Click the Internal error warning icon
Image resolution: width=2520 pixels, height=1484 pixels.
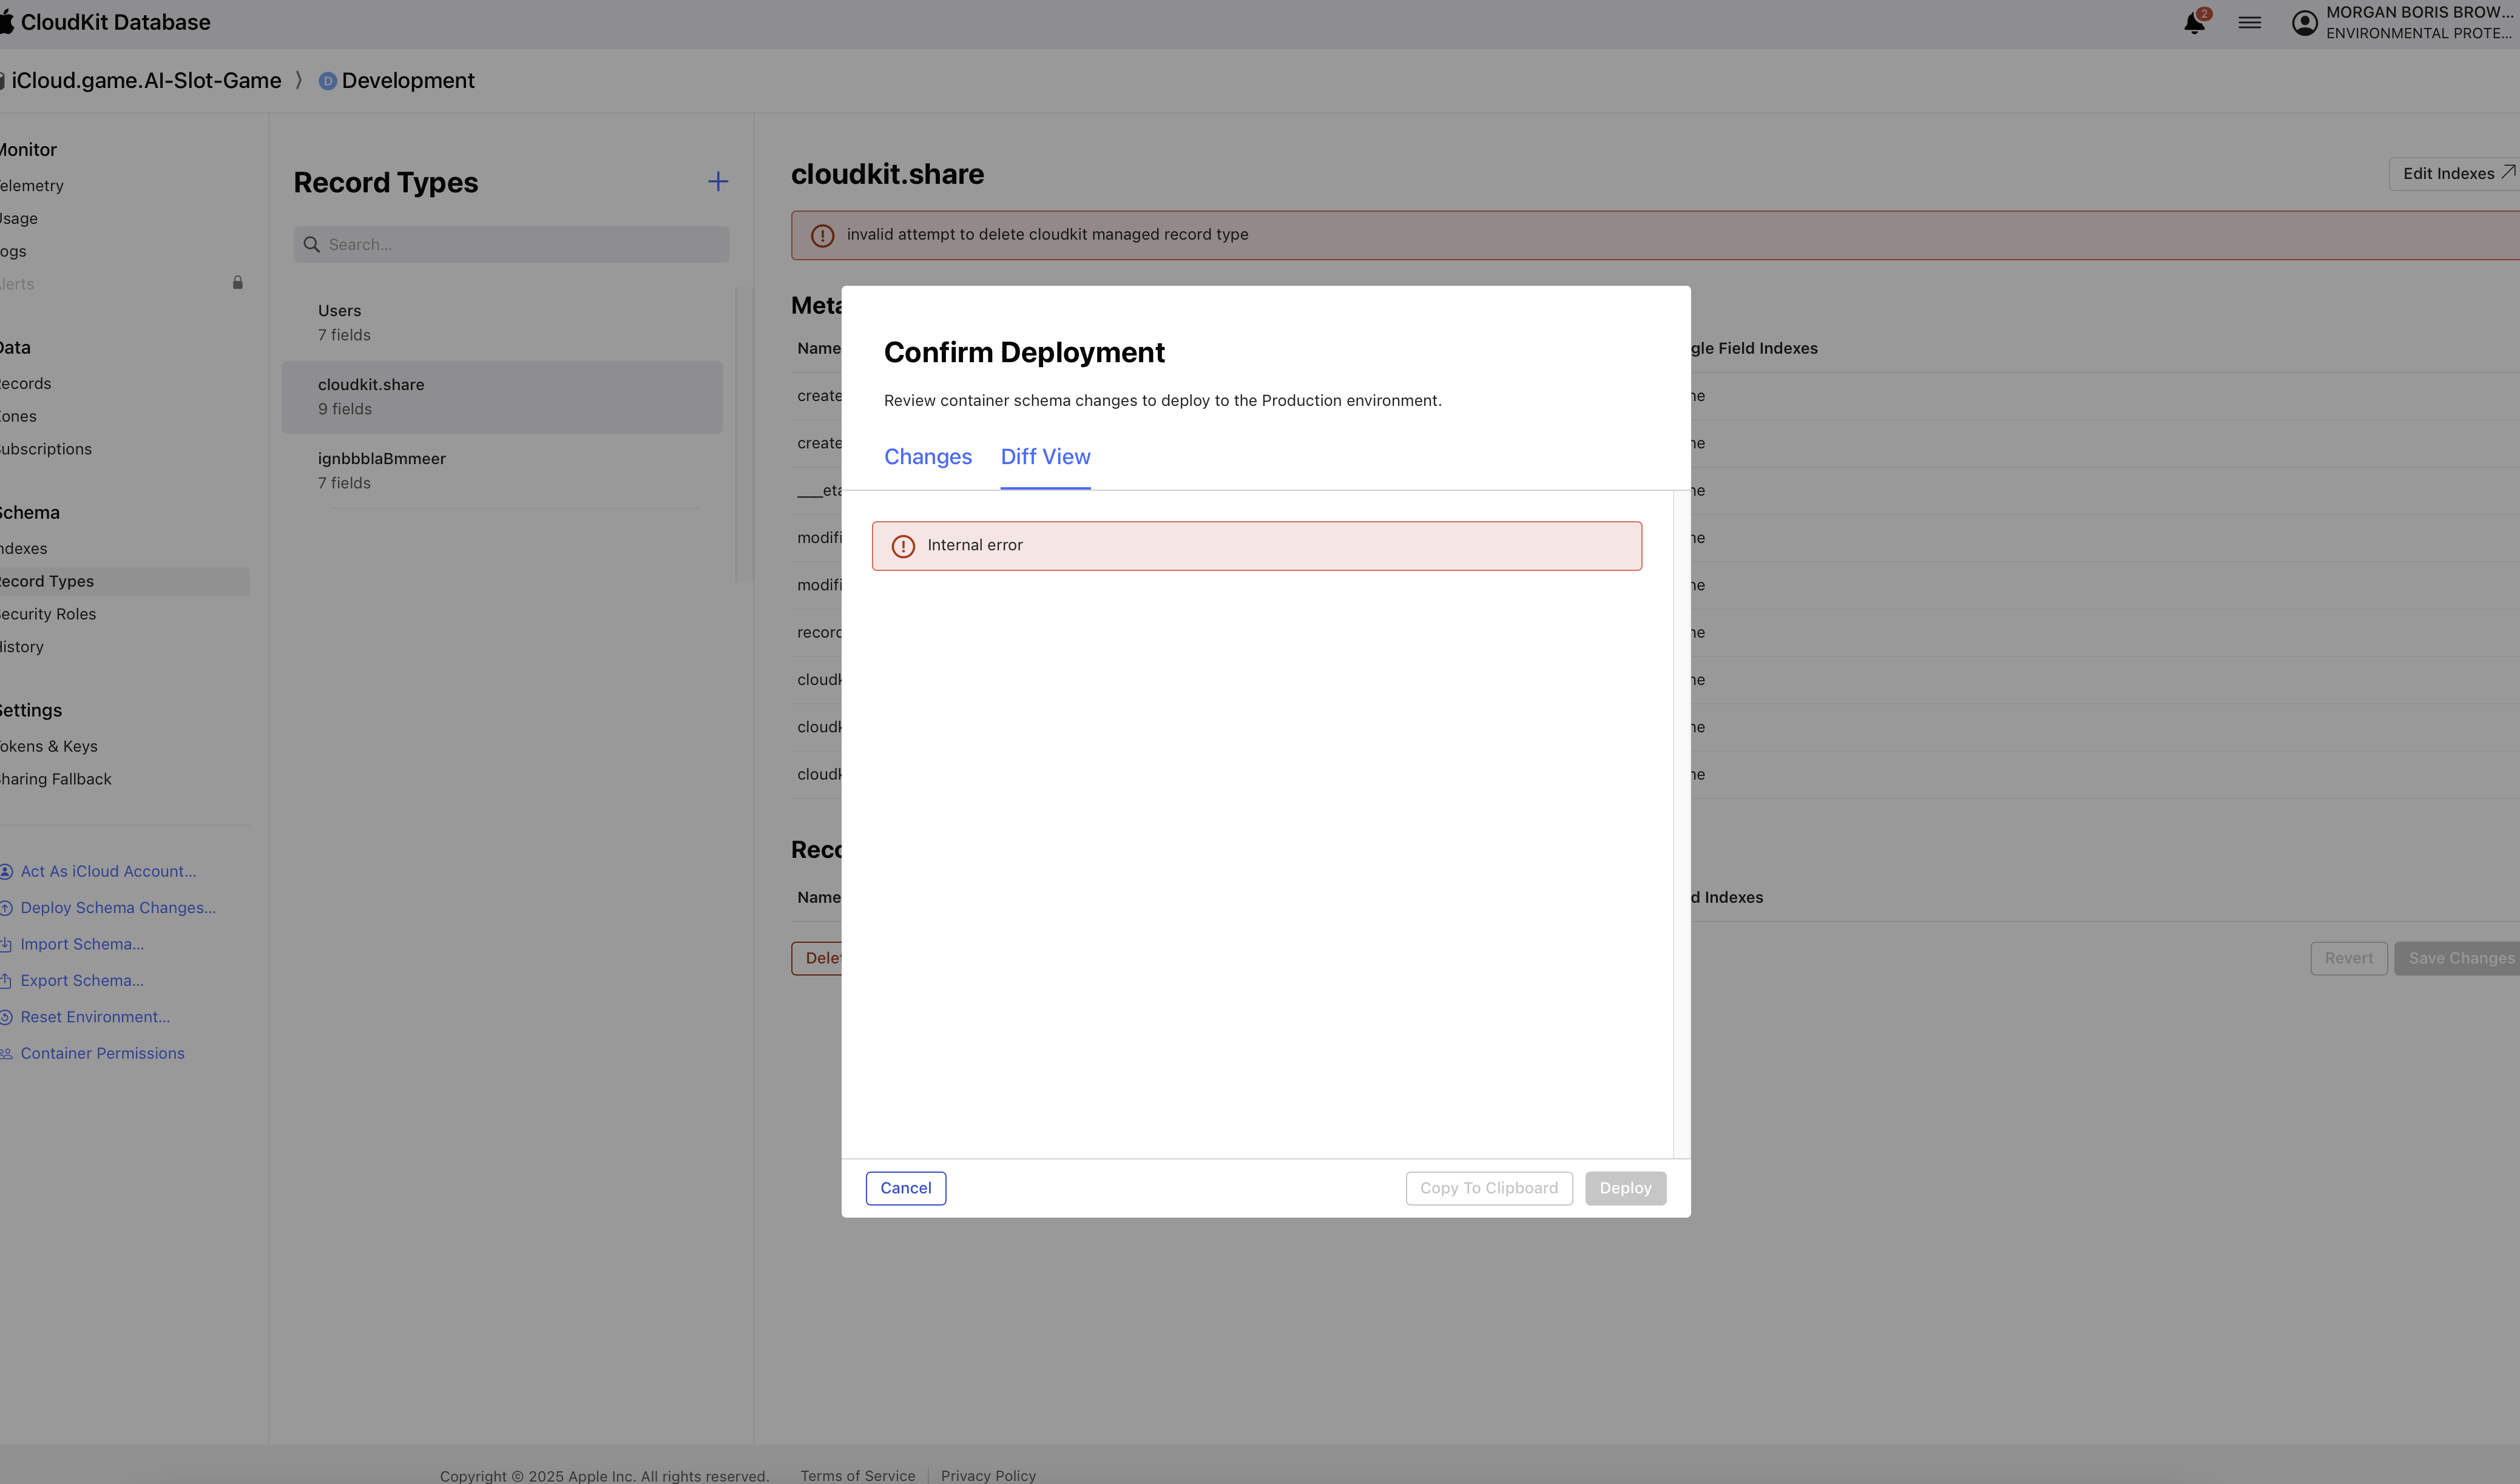coord(902,546)
